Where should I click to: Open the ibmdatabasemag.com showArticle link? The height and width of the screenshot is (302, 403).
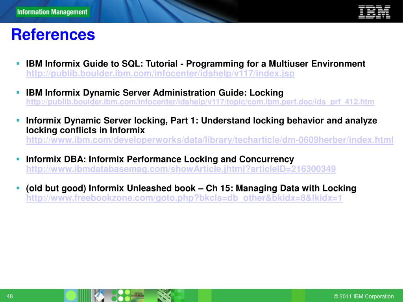181,169
